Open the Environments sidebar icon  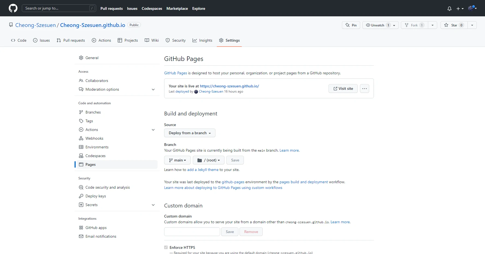pos(81,147)
